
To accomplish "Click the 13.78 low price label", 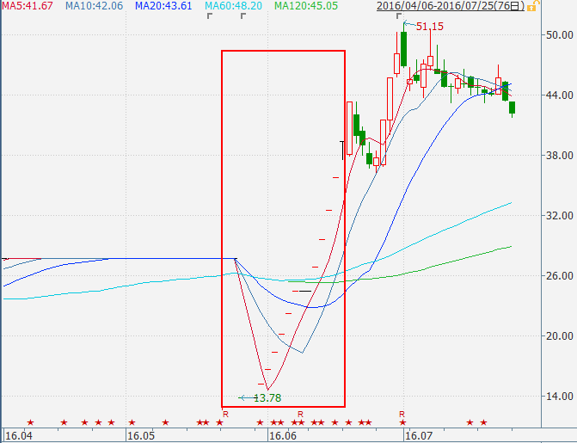I will pos(267,397).
